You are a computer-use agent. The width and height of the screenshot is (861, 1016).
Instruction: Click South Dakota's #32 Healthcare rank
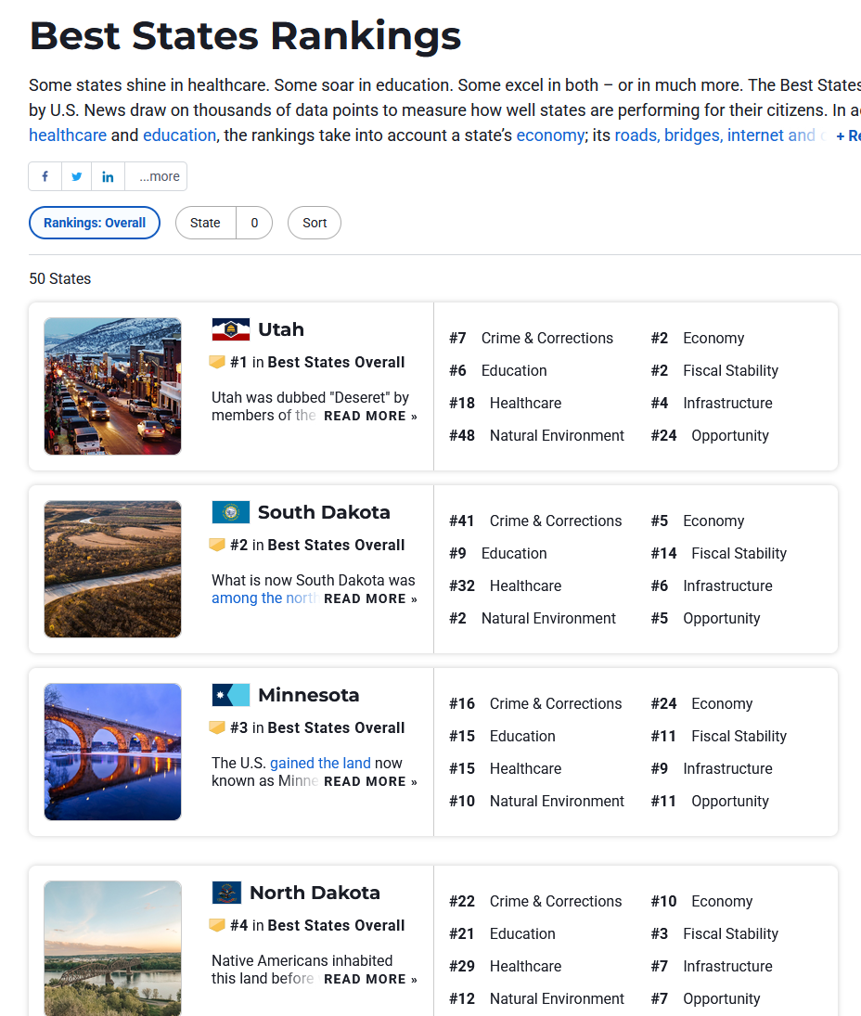tap(506, 585)
